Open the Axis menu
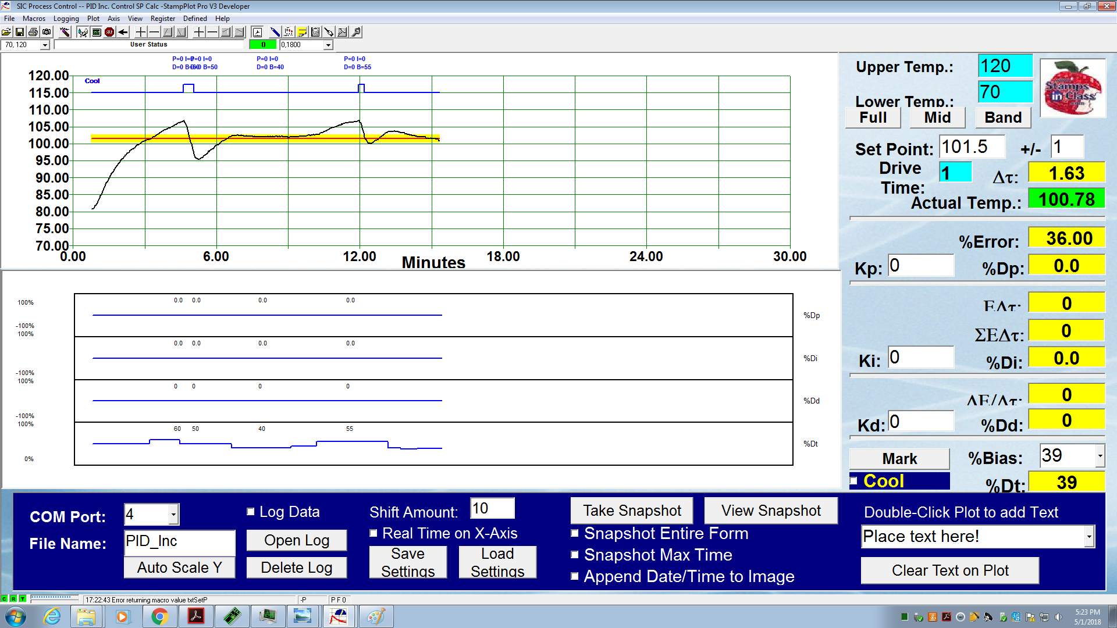The width and height of the screenshot is (1117, 628). point(113,19)
